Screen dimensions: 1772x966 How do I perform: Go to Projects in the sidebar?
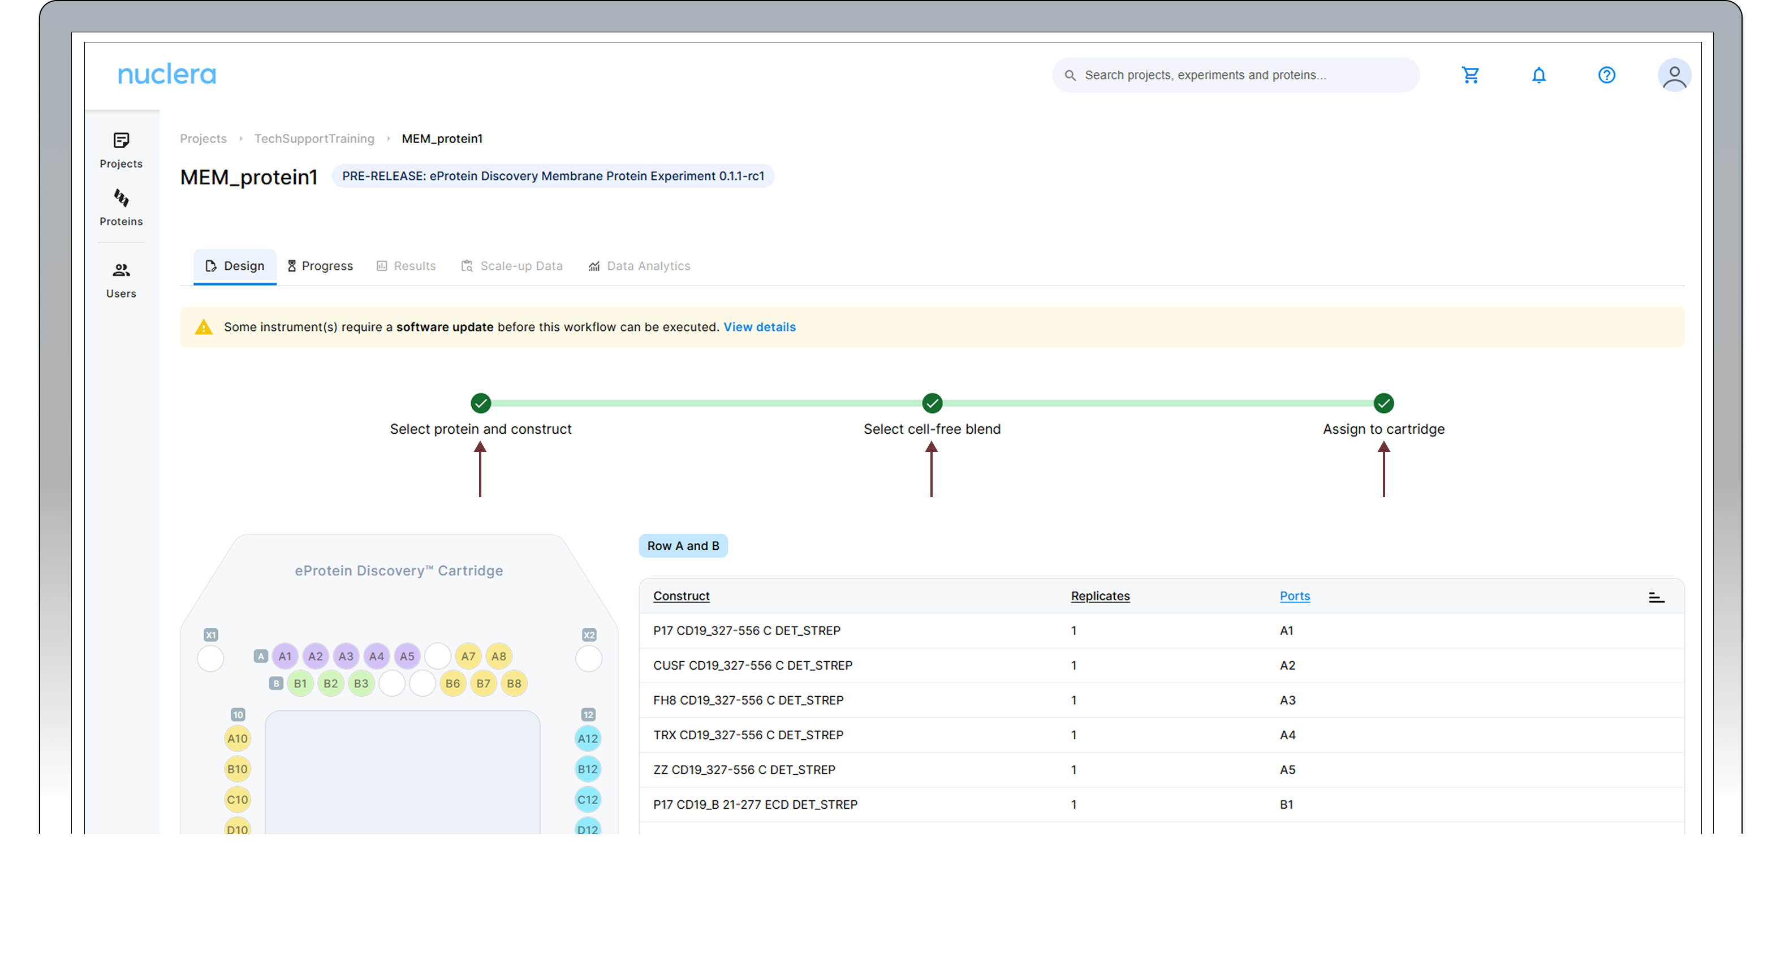click(121, 150)
